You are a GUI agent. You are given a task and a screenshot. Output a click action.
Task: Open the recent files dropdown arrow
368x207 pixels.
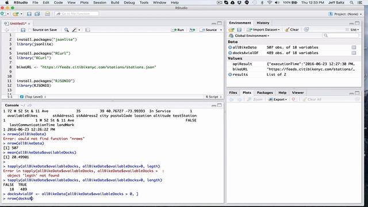tap(21, 14)
